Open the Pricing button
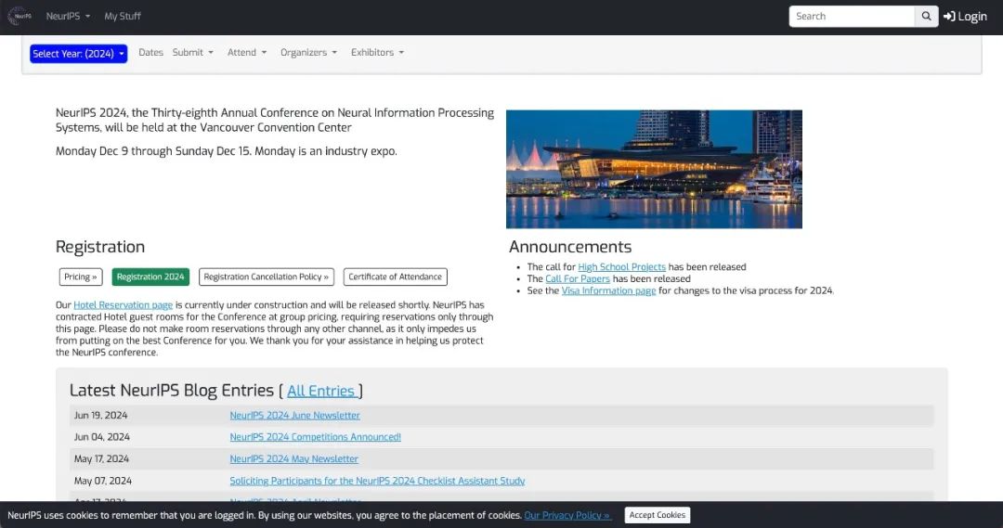Viewport: 1003px width, 528px height. pos(81,277)
